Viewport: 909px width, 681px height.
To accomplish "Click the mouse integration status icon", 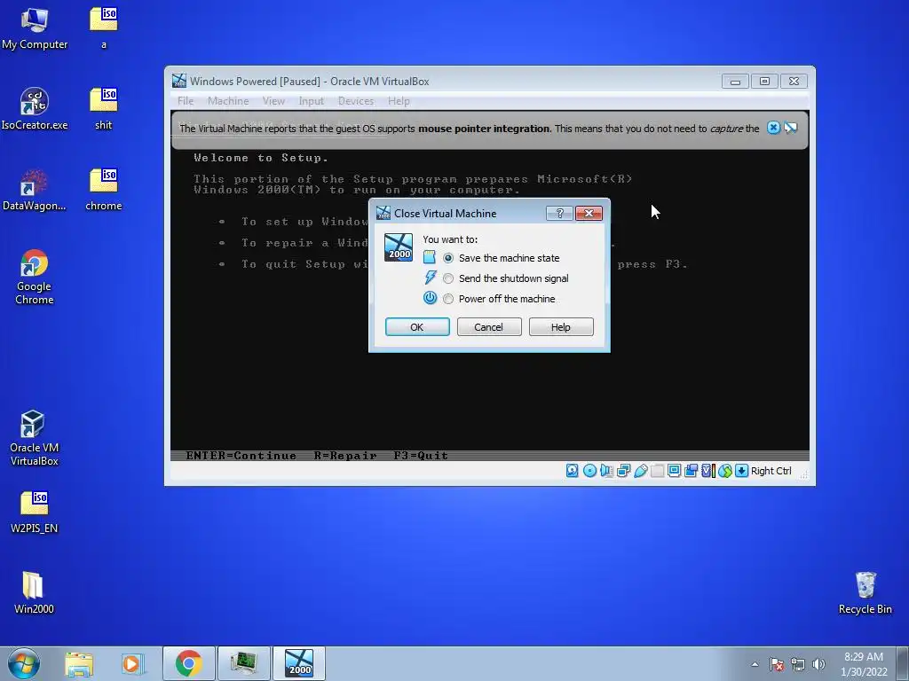I will click(x=724, y=471).
